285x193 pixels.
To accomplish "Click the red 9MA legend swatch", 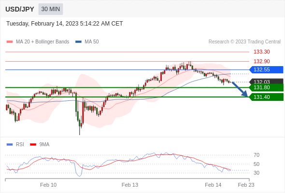I will (33, 145).
